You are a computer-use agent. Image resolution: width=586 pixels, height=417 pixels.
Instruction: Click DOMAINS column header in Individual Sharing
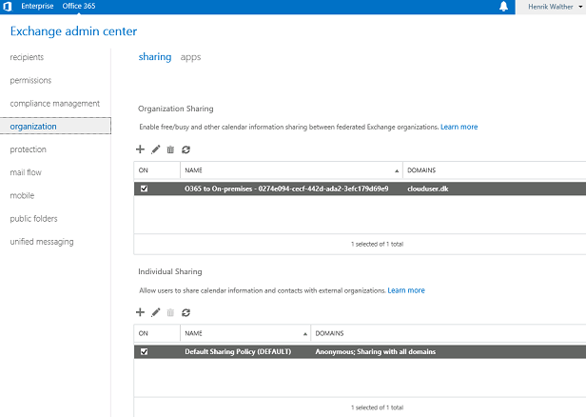448,333
